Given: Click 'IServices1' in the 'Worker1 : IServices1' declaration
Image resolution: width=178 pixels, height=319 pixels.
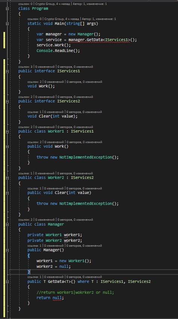Looking at the screenshot, I should click(x=82, y=131).
